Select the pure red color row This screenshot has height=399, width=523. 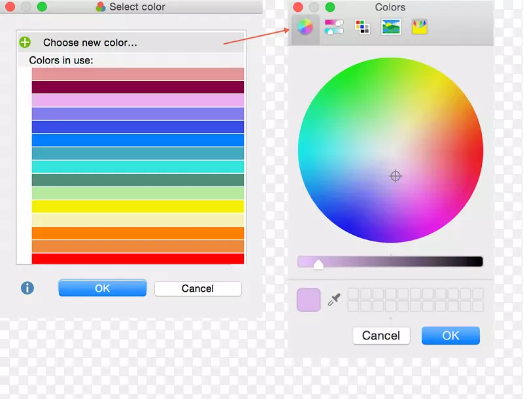pyautogui.click(x=138, y=259)
